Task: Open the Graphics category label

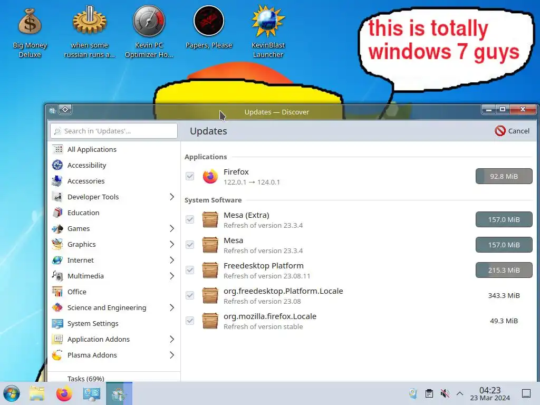Action: (x=82, y=245)
